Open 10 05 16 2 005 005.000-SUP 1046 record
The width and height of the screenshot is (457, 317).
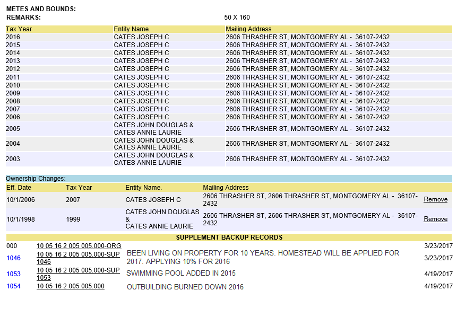(x=78, y=258)
